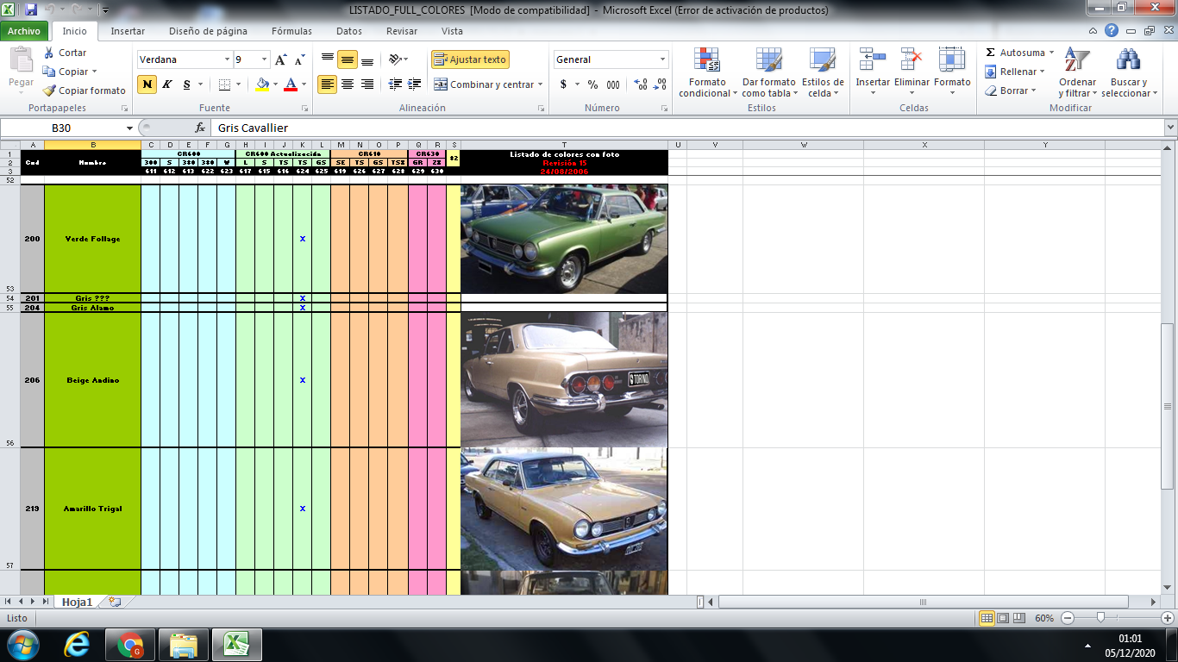The image size is (1178, 662).
Task: Click the Autosuma button
Action: coord(1018,53)
